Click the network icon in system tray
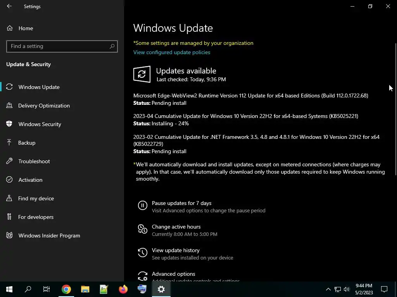The width and height of the screenshot is (397, 297). click(x=338, y=289)
